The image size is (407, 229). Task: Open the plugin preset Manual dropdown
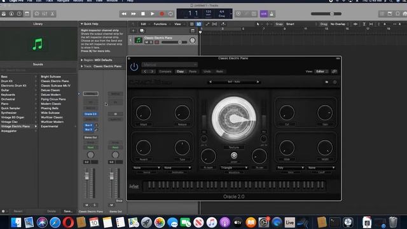pyautogui.click(x=170, y=64)
